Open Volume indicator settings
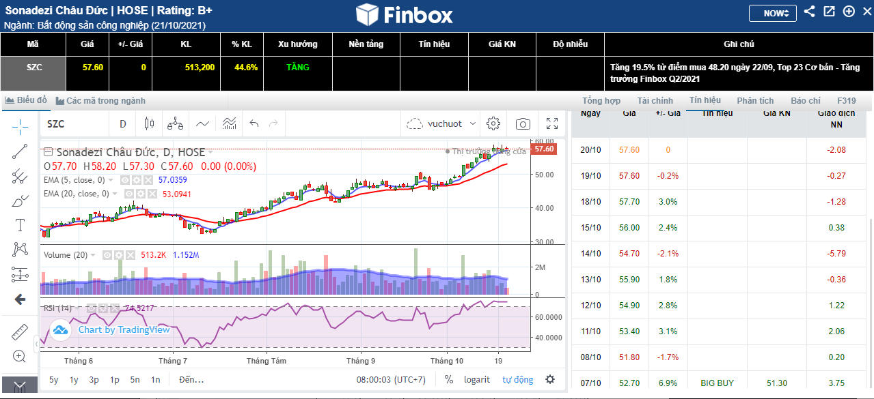Viewport: 874px width, 399px height. pyautogui.click(x=119, y=254)
